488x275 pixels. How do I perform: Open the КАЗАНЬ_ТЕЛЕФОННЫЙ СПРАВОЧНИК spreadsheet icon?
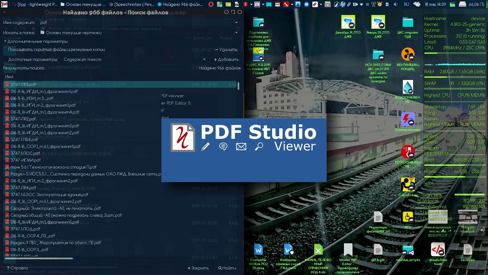pyautogui.click(x=318, y=250)
